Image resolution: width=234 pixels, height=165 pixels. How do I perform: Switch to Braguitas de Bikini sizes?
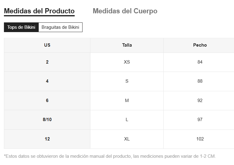click(60, 27)
